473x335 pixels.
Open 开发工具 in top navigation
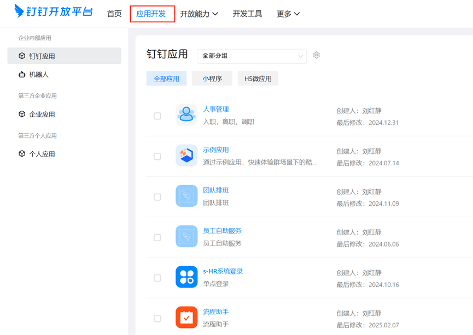click(247, 14)
